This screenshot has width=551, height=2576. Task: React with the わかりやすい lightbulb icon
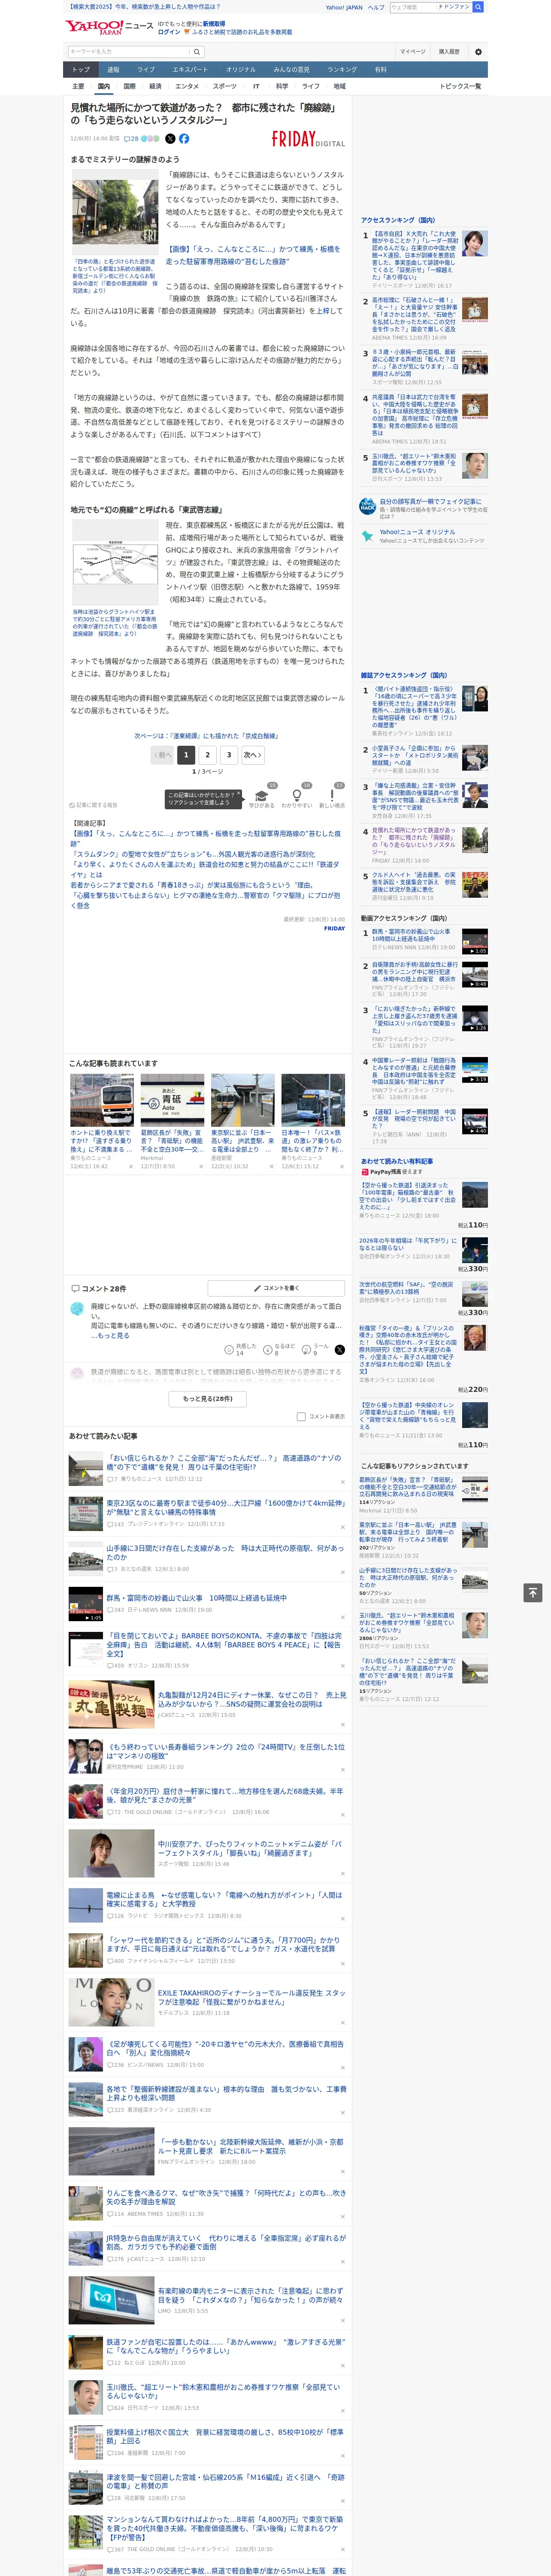point(297,797)
